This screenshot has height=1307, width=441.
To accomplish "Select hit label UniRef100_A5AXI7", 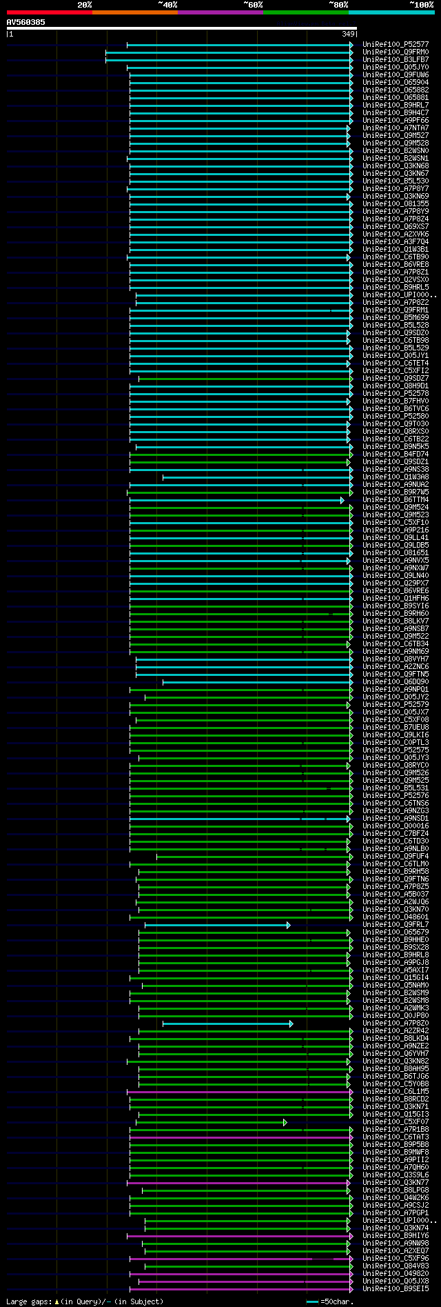I will pyautogui.click(x=396, y=970).
